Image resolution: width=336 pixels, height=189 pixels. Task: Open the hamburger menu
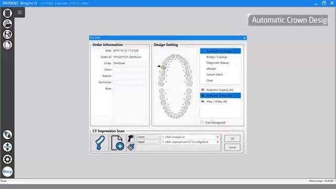pyautogui.click(x=20, y=12)
